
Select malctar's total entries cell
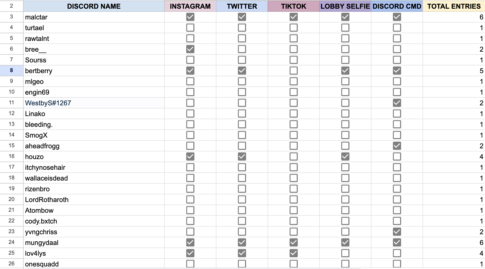[454, 17]
